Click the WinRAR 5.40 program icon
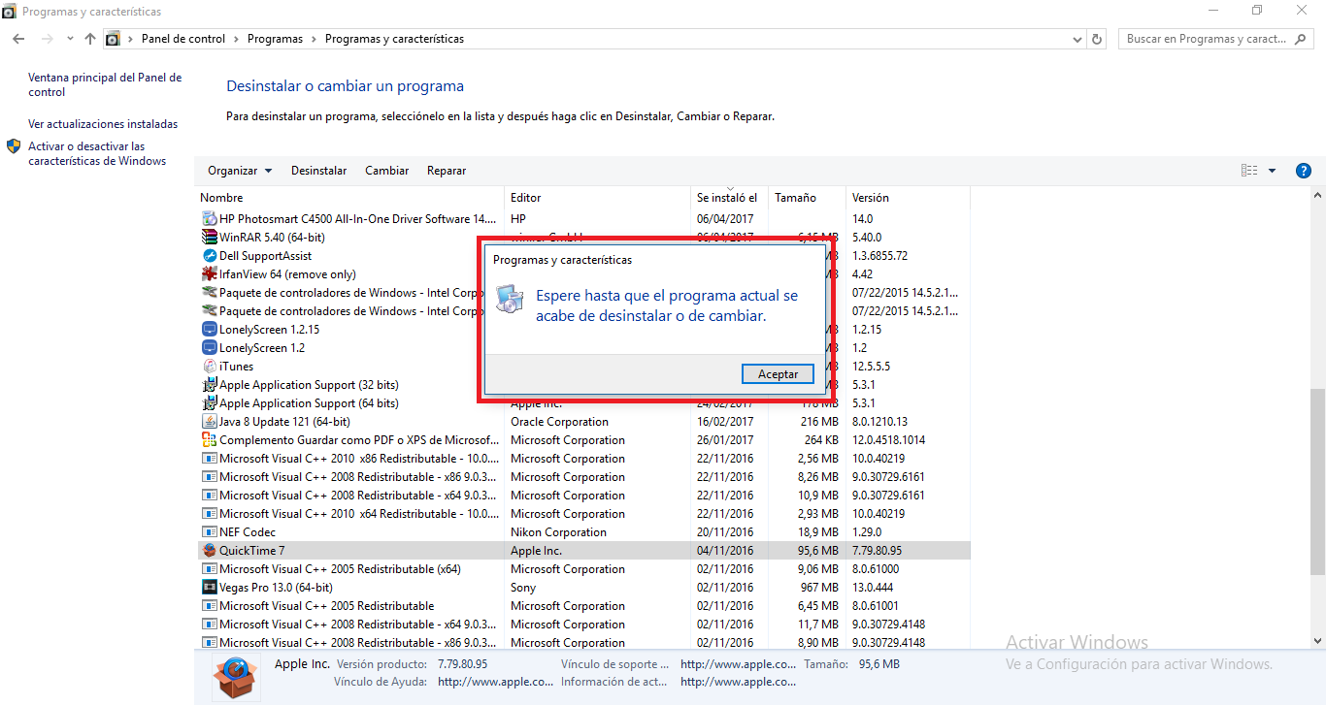Screen dimensions: 1326x705 209,238
